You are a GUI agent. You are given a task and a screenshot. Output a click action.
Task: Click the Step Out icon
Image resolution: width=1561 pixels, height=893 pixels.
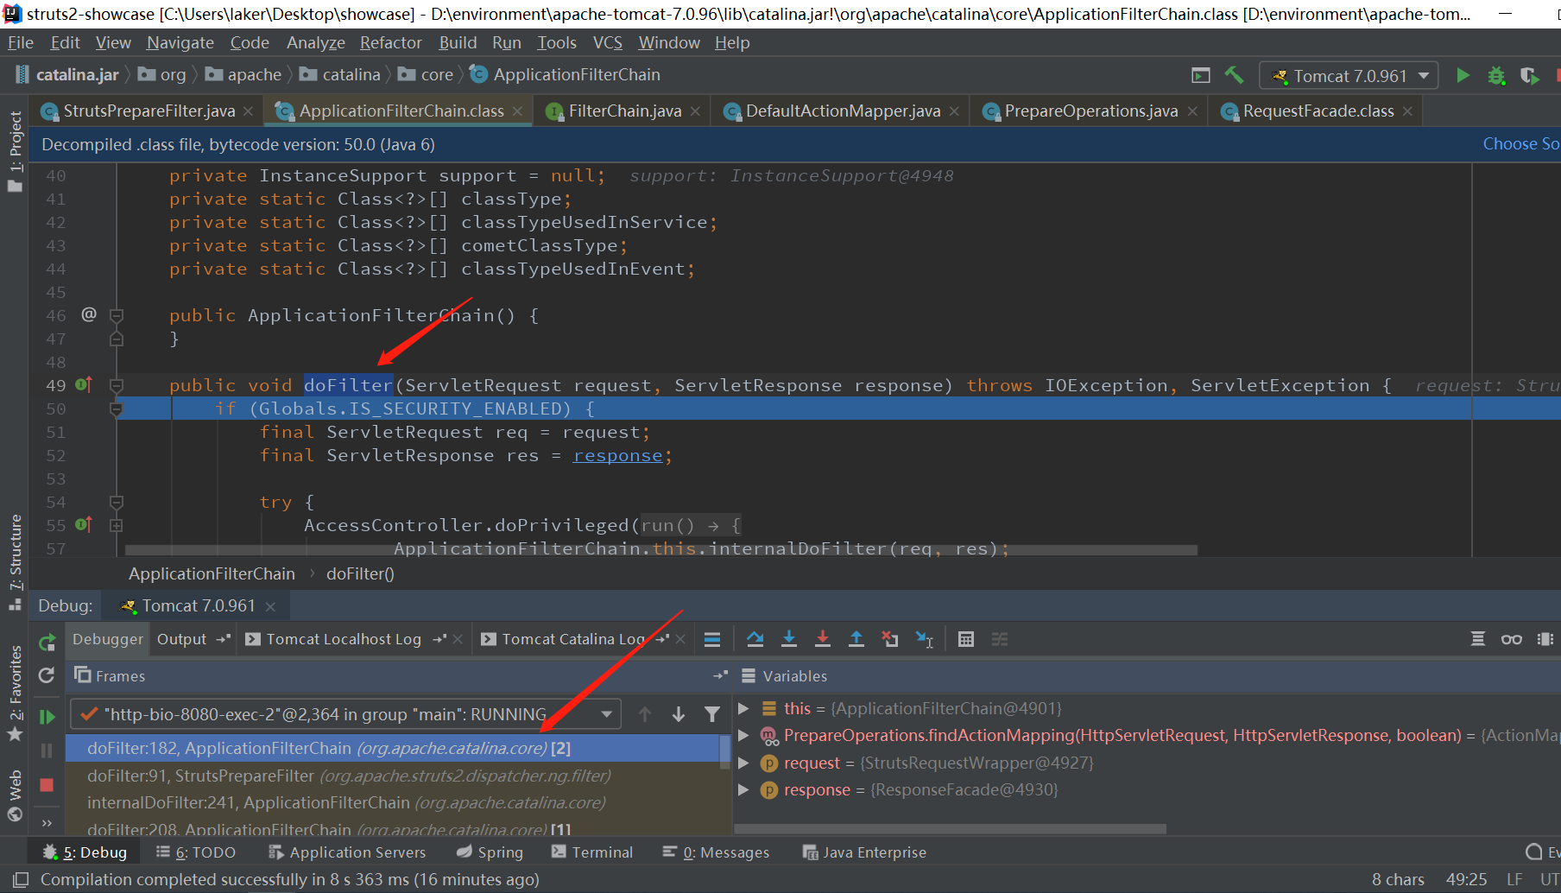coord(856,639)
